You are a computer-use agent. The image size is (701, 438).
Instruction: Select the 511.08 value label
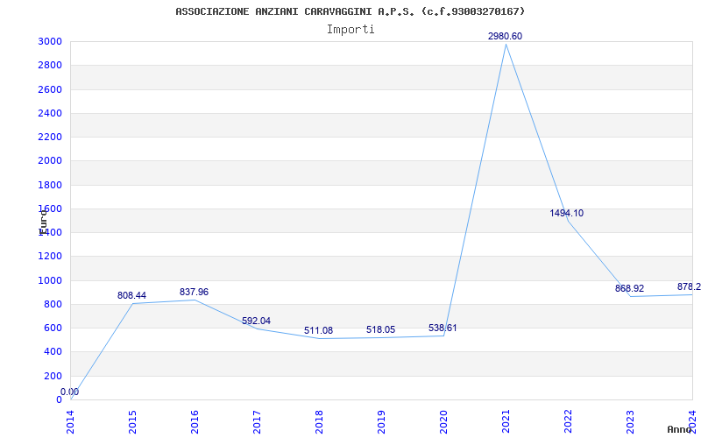(x=318, y=330)
